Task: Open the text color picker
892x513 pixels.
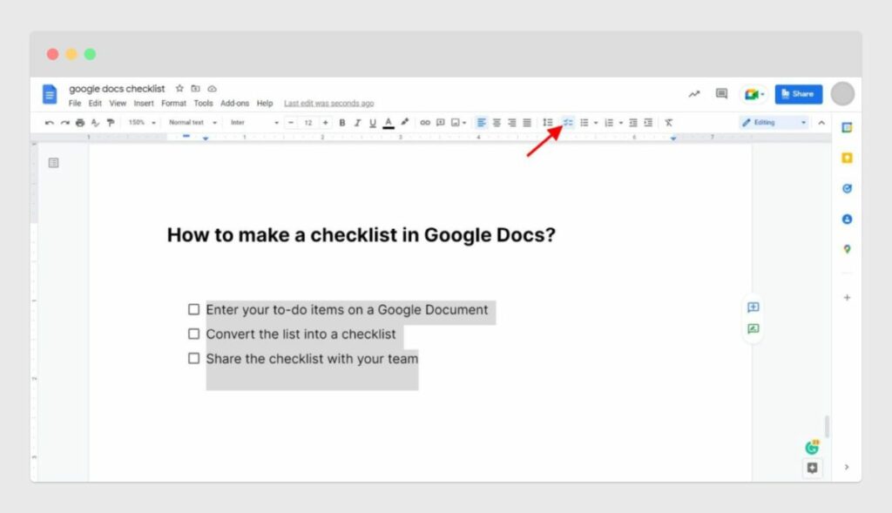Action: (x=388, y=122)
